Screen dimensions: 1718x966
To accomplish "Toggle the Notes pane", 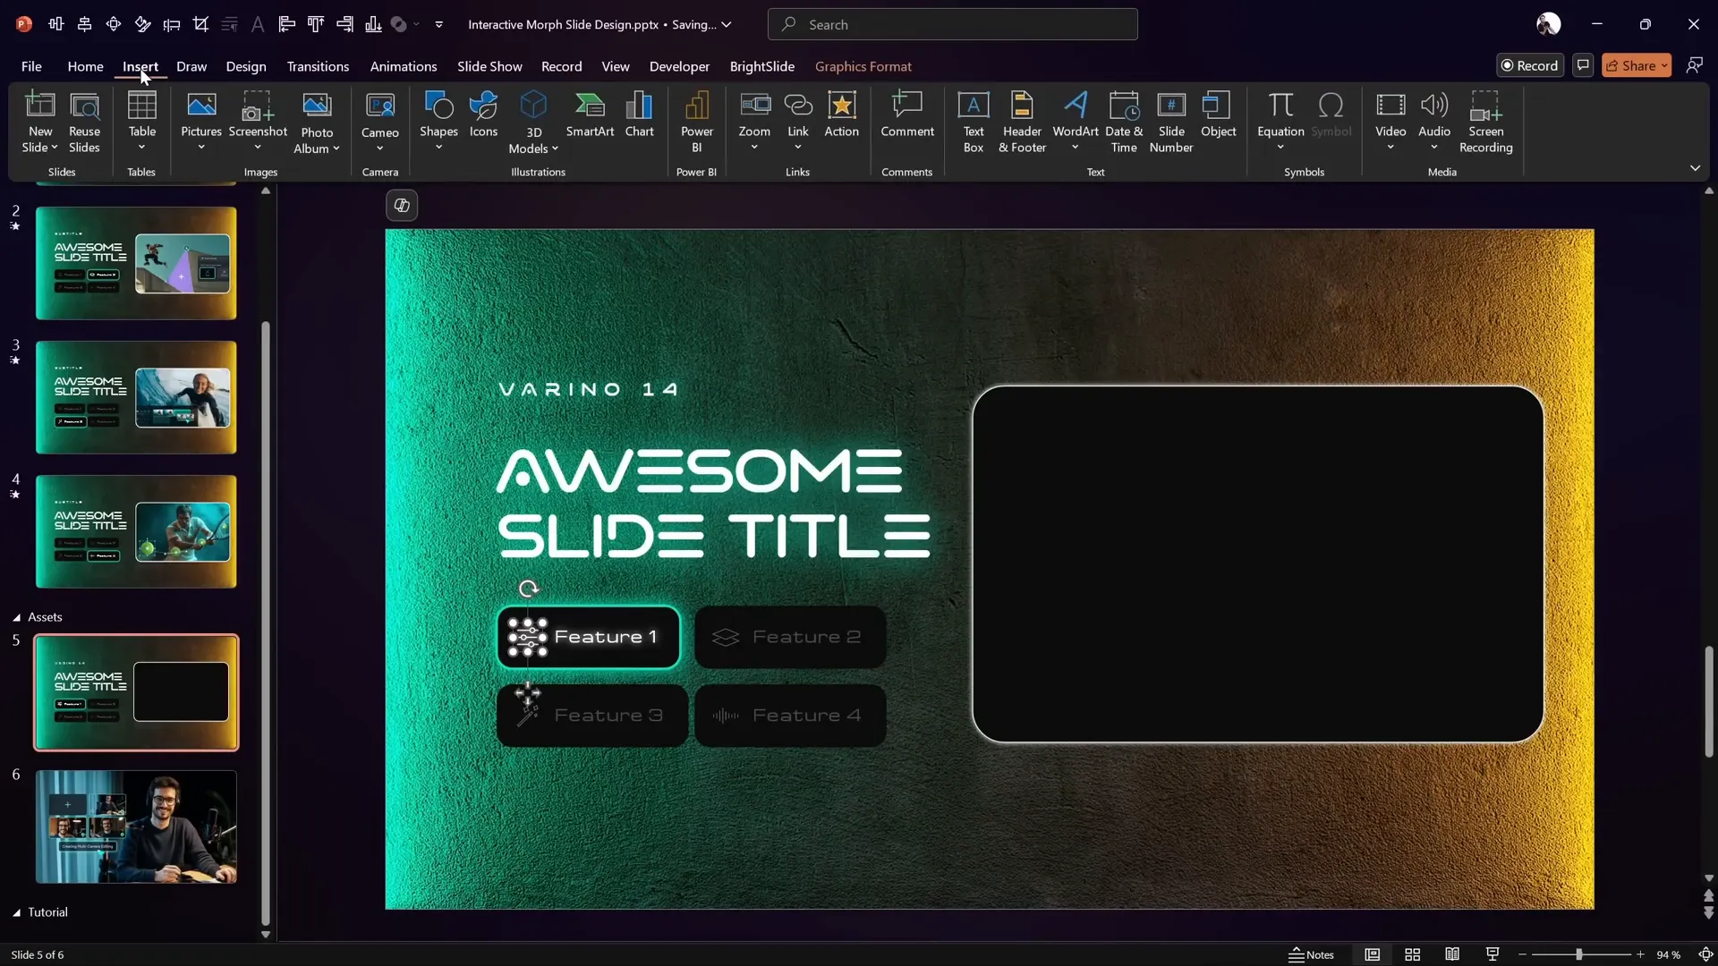I will 1311,954.
